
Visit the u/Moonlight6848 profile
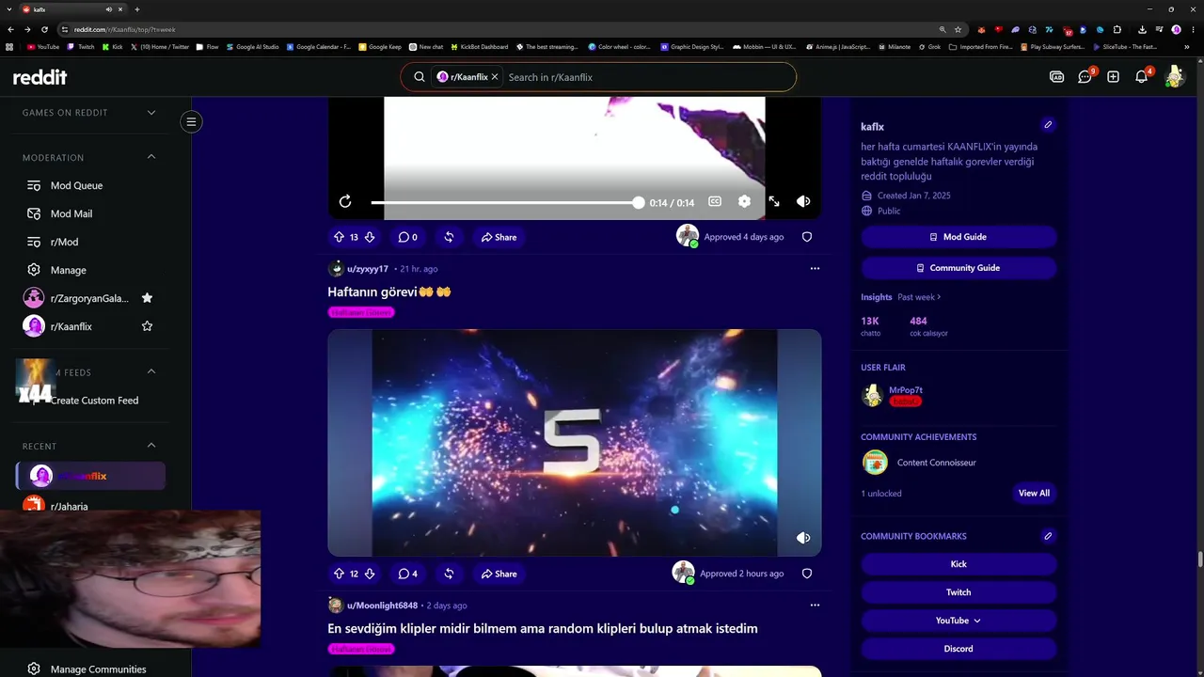(x=382, y=606)
